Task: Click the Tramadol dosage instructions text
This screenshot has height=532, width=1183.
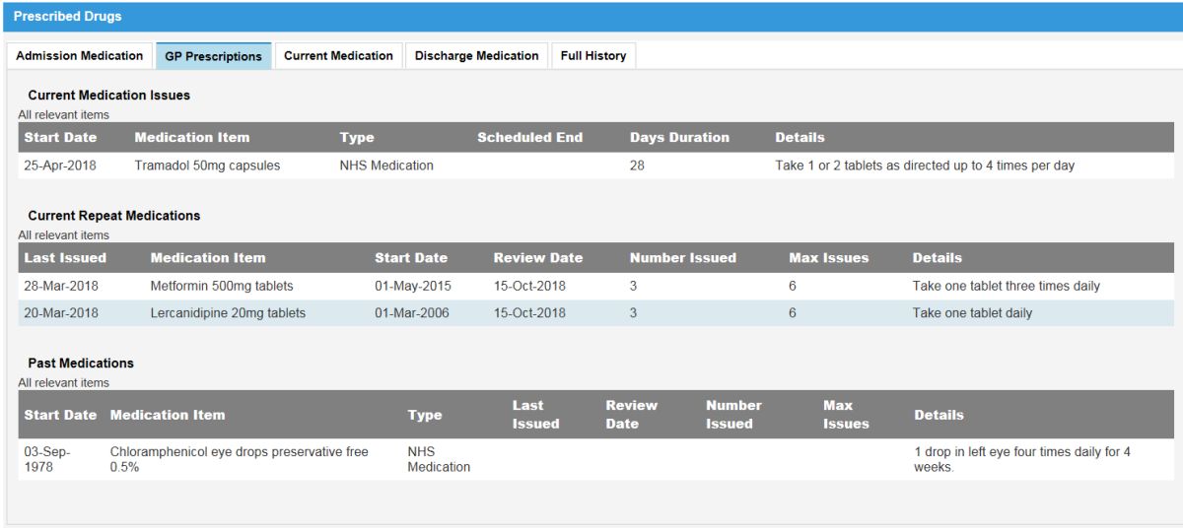Action: 925,166
